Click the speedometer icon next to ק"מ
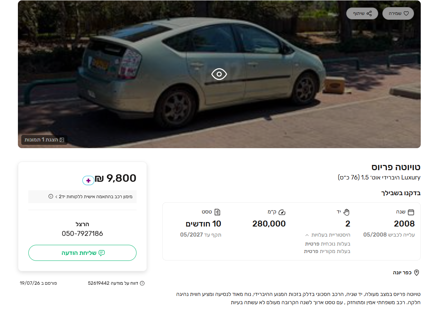Image resolution: width=423 pixels, height=309 pixels. click(282, 212)
